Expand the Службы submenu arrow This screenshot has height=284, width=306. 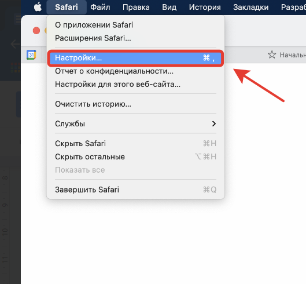click(x=214, y=123)
